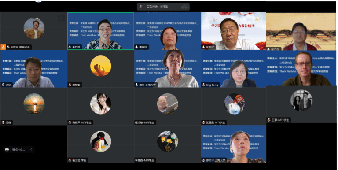Click muted mic icon in speaking banner
Viewport: 338px width, 170px height.
pos(141,7)
